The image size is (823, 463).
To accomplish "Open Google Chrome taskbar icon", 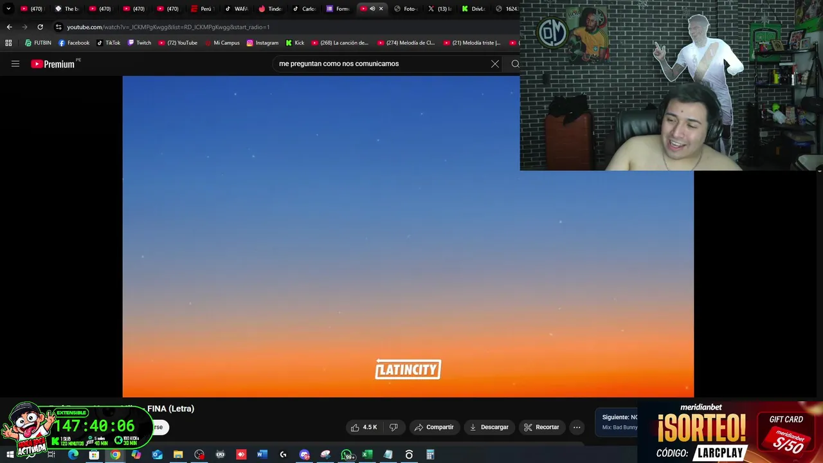I will tap(115, 455).
